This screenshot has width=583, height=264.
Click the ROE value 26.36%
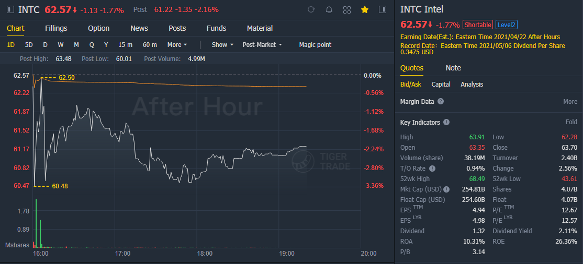click(567, 242)
